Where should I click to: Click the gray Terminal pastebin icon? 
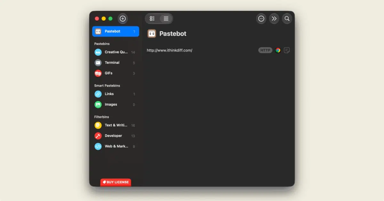(x=98, y=63)
